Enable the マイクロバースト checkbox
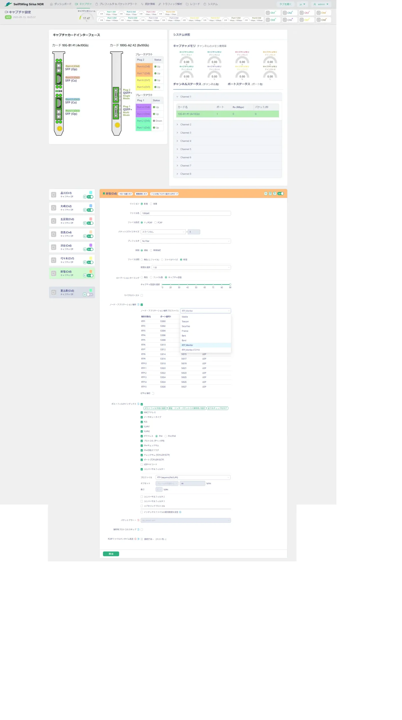 point(142,295)
